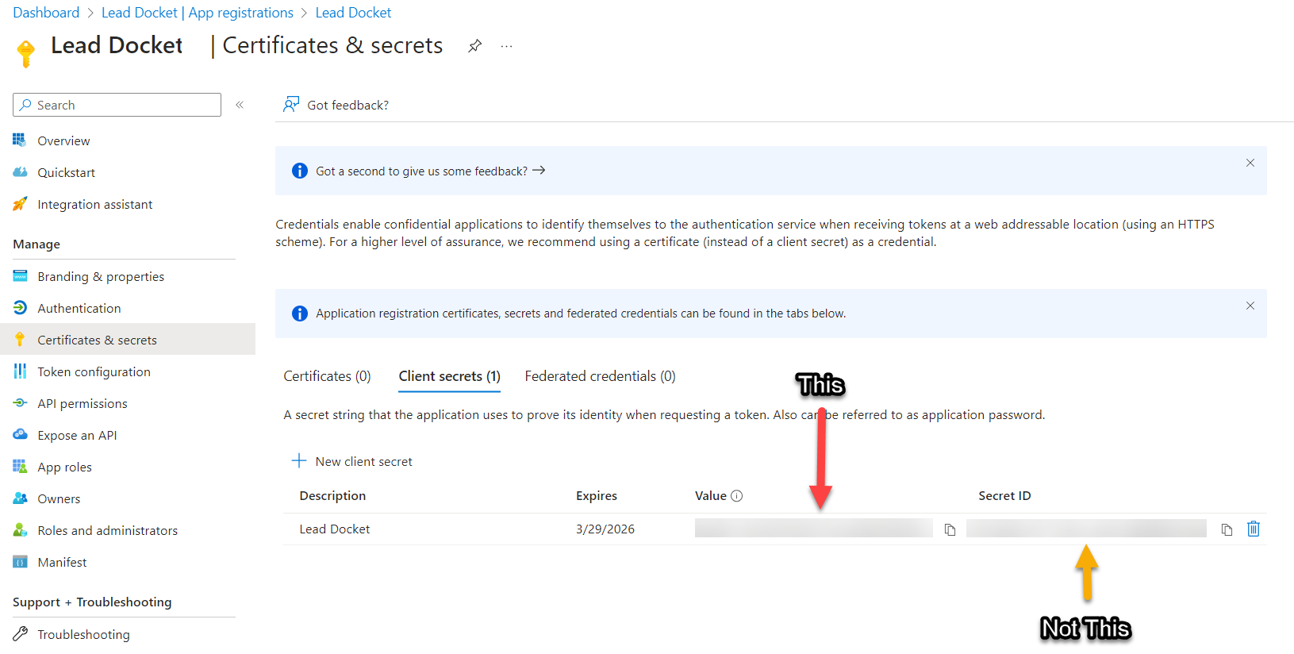This screenshot has height=654, width=1294.
Task: Copy the Secret ID to clipboard
Action: click(1227, 529)
